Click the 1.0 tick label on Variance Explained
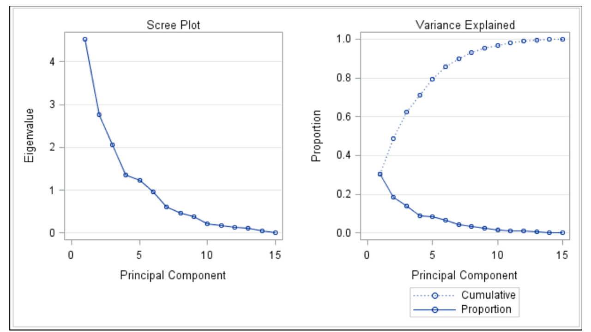The height and width of the screenshot is (332, 591). point(344,40)
